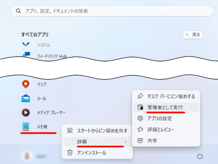Click the blurred user account avatar
The image size is (218, 164).
point(27,156)
